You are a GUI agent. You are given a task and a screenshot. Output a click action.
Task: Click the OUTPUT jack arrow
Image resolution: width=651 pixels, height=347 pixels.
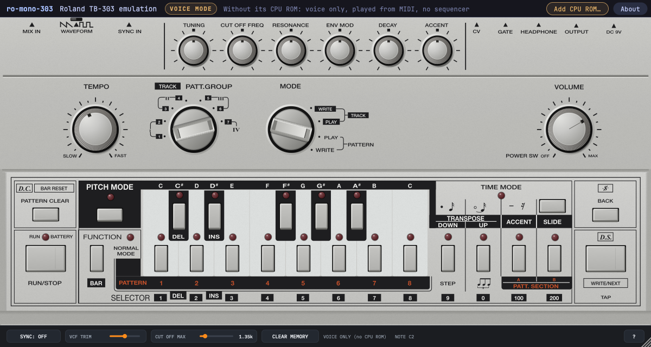[x=576, y=24]
